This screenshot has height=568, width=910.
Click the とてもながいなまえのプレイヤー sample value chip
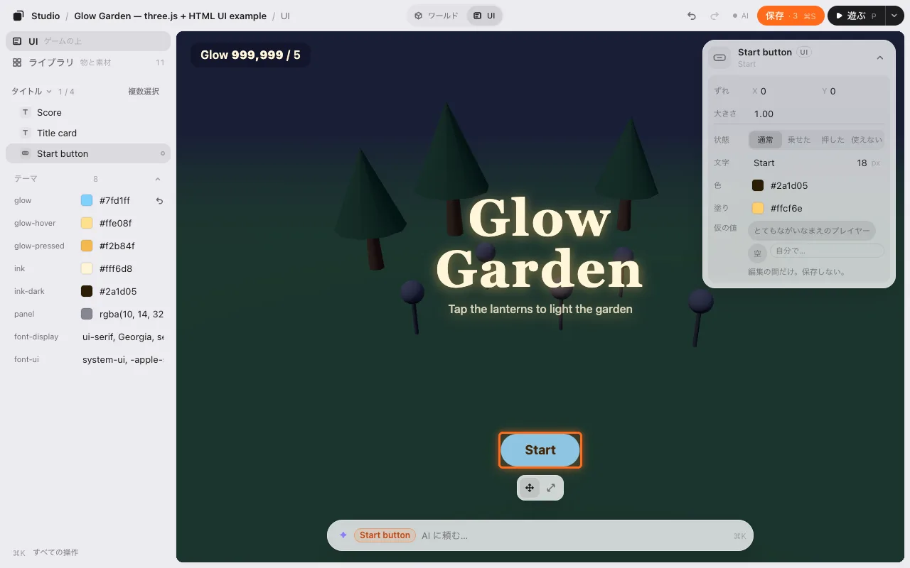[812, 231]
